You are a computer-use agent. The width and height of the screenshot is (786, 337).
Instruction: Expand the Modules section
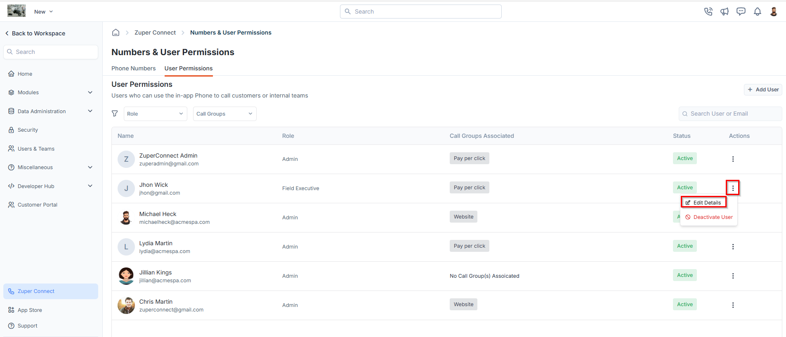tap(50, 93)
